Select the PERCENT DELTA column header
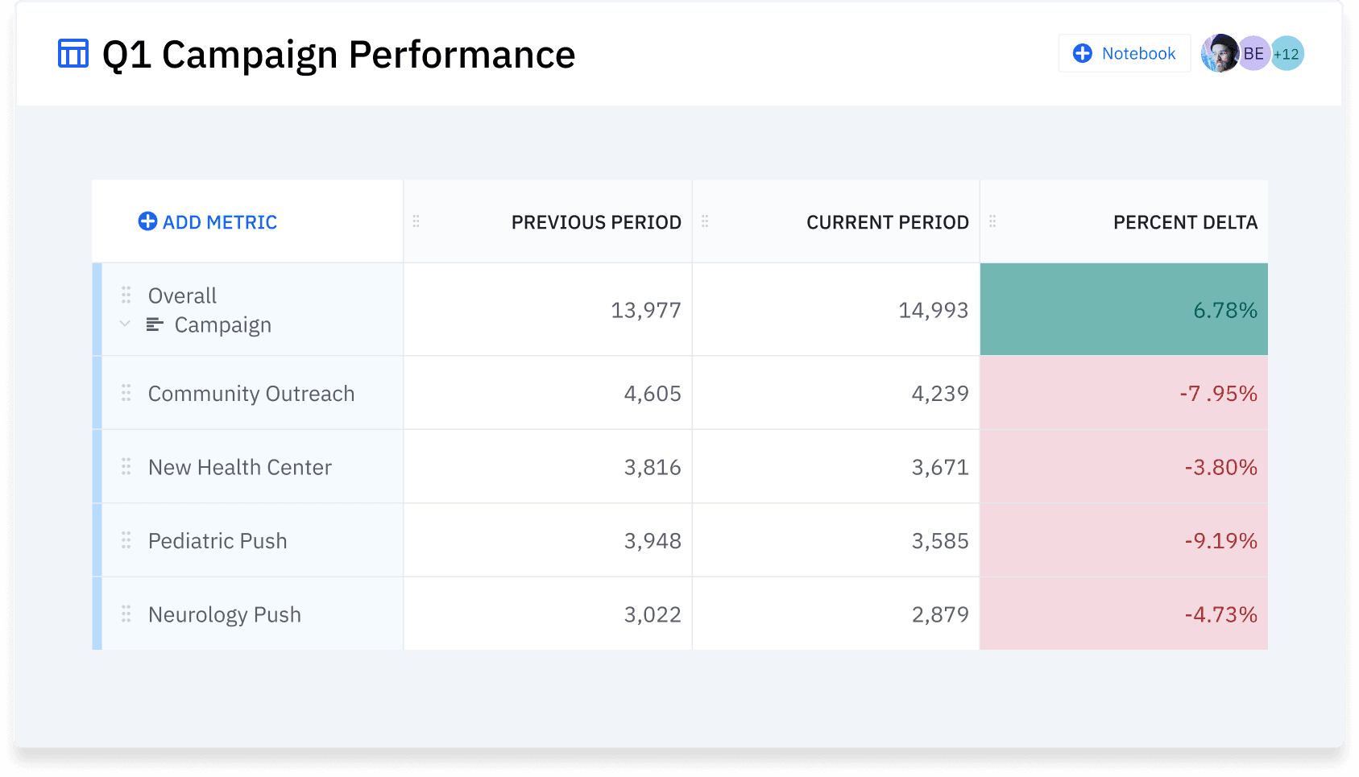 pyautogui.click(x=1184, y=222)
